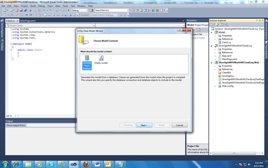Click the Windows Start orb
The image size is (268, 168).
(x=5, y=164)
